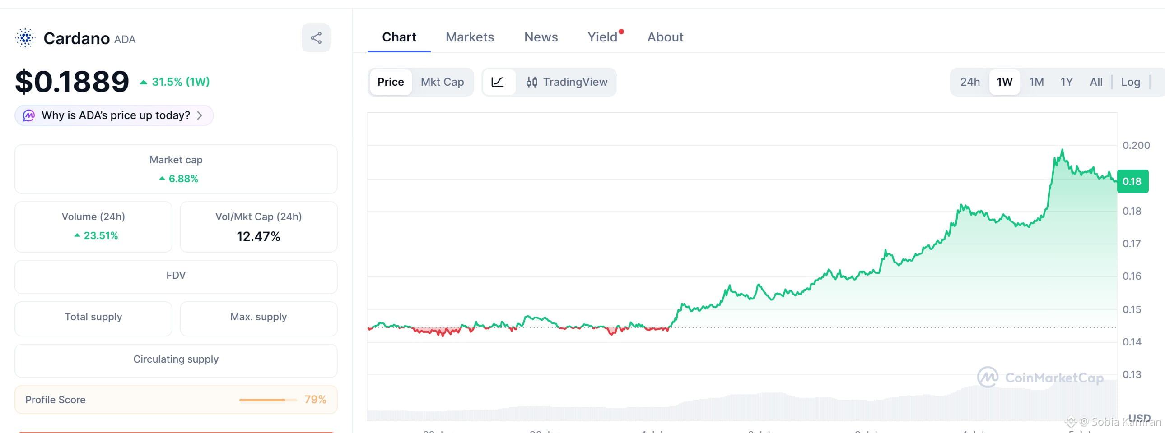Click the 23.51% volume change value
This screenshot has width=1165, height=433.
(x=96, y=236)
